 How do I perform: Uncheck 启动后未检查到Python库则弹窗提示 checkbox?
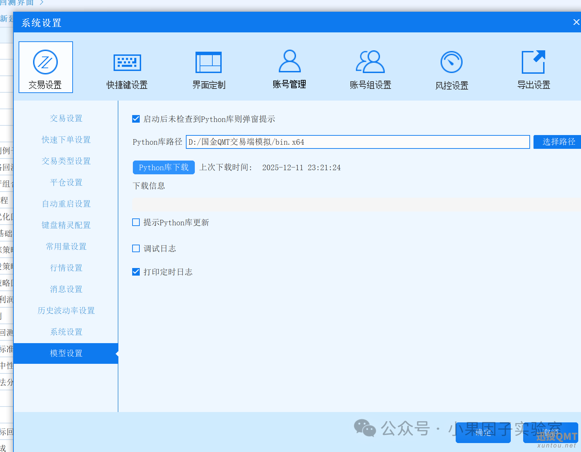[x=136, y=119]
